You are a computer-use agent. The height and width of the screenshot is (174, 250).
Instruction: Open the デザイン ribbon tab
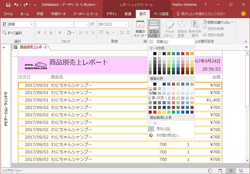point(112,14)
